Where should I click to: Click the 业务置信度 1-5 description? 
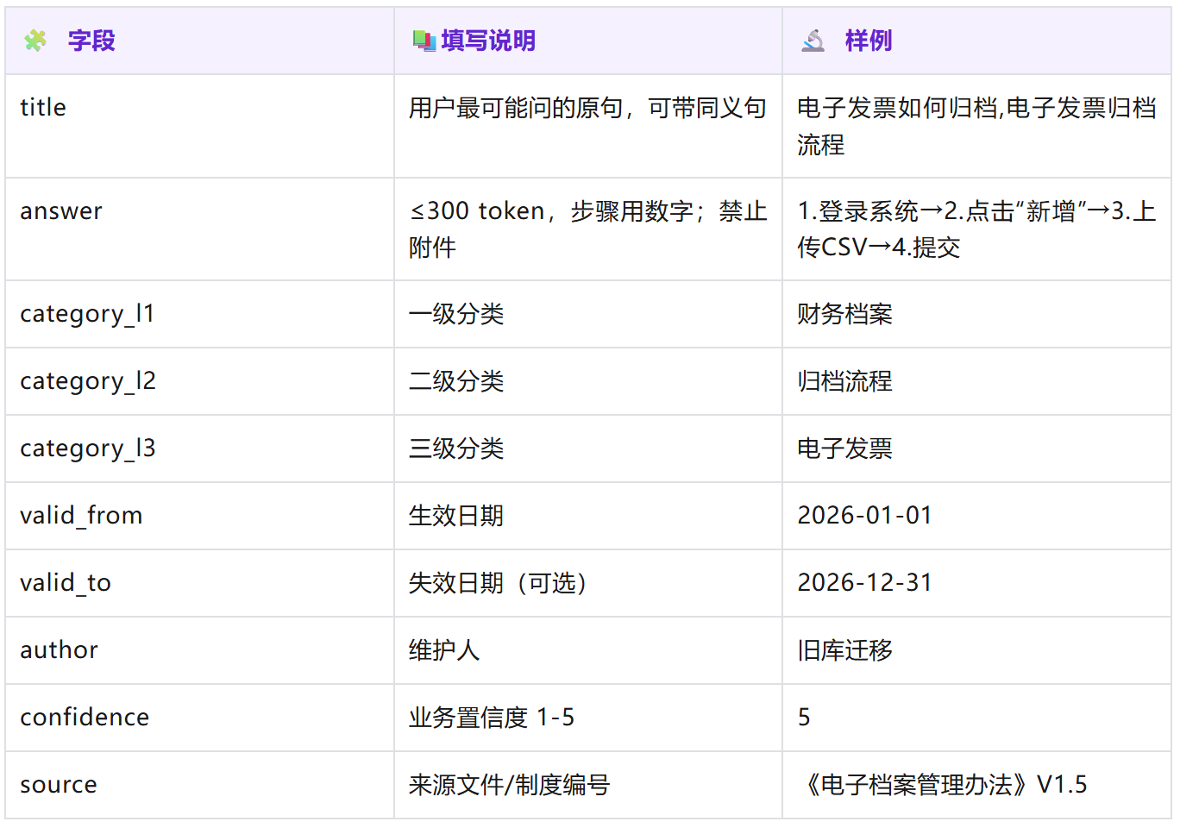click(492, 718)
